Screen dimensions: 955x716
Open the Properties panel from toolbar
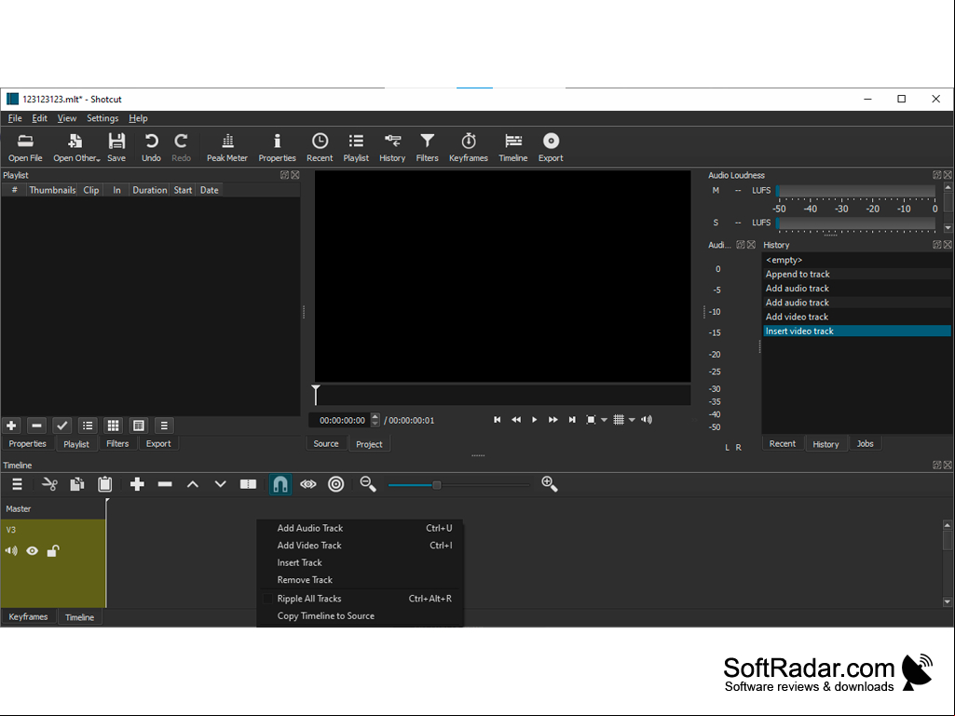point(277,147)
